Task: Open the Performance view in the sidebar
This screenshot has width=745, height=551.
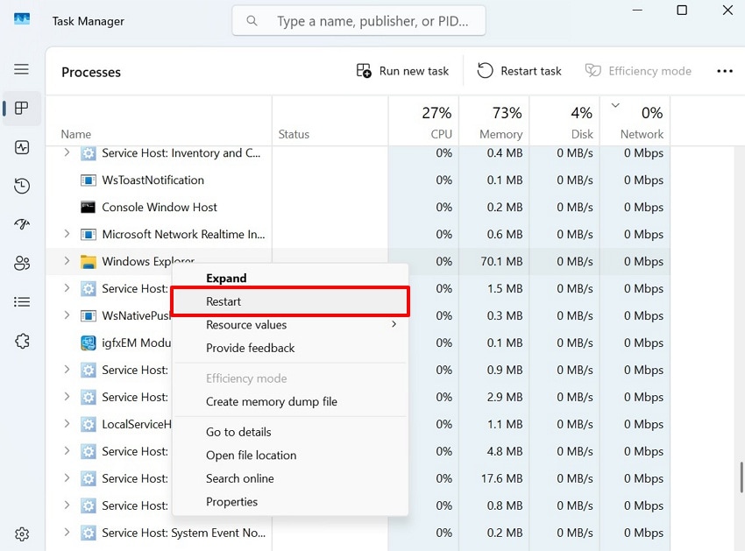Action: click(x=22, y=147)
